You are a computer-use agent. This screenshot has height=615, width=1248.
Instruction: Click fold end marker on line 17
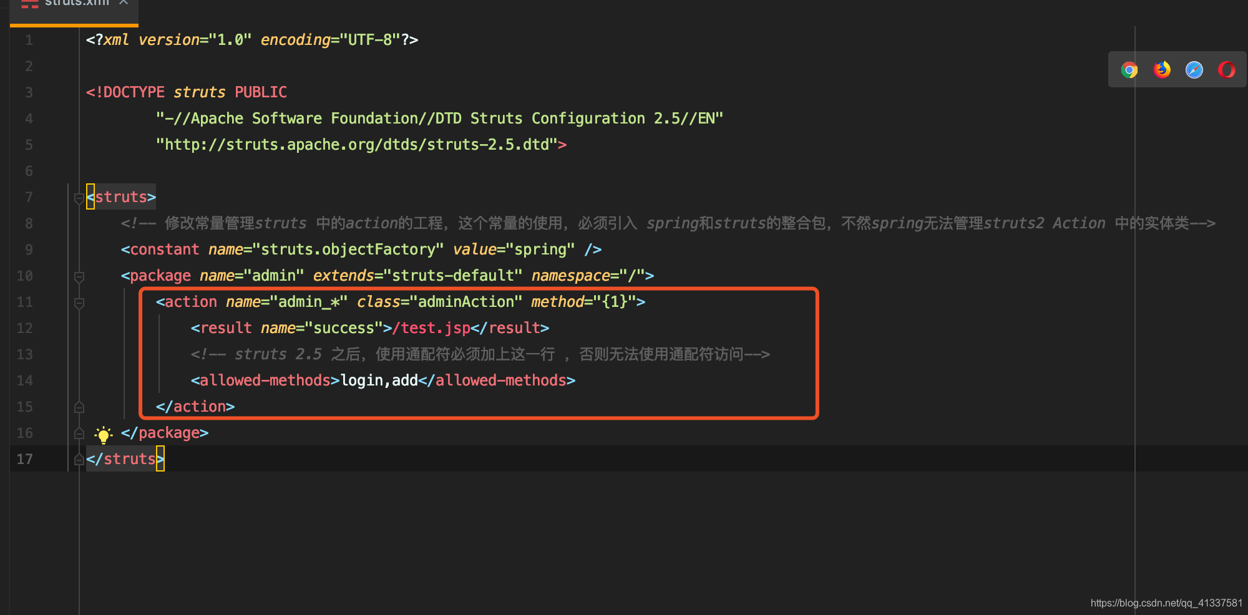(x=79, y=460)
